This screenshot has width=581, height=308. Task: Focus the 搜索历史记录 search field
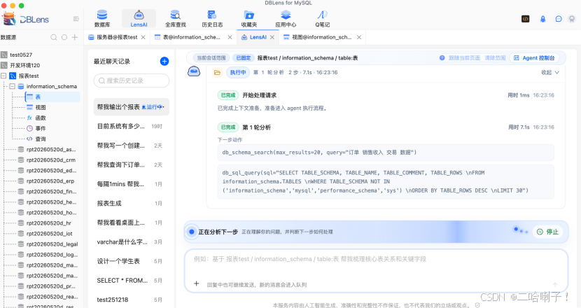pos(132,80)
